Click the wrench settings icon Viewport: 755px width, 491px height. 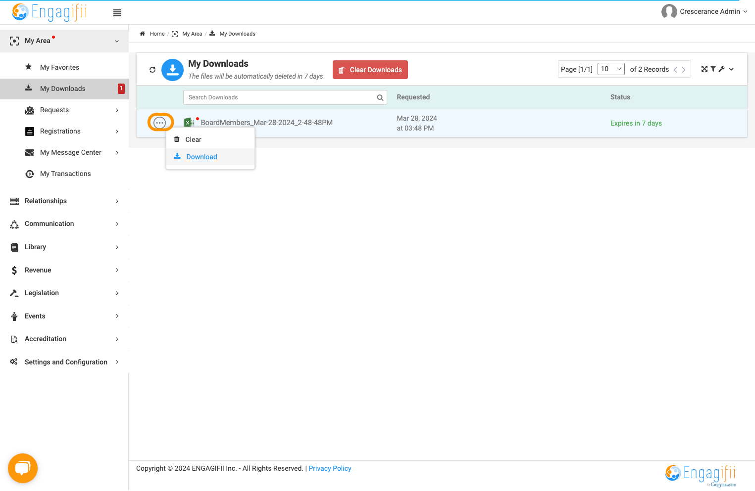(722, 69)
